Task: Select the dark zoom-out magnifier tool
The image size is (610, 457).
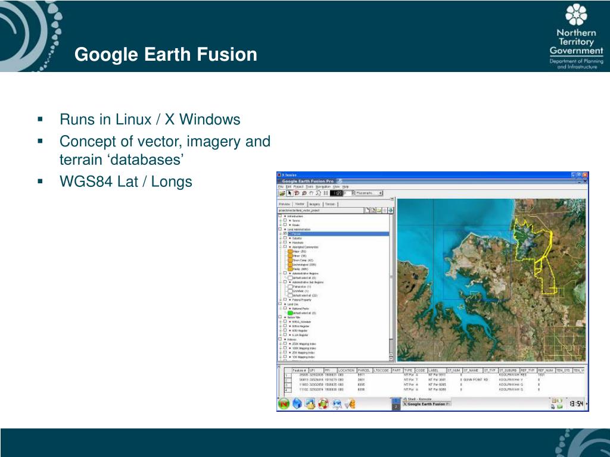Action: pyautogui.click(x=304, y=193)
